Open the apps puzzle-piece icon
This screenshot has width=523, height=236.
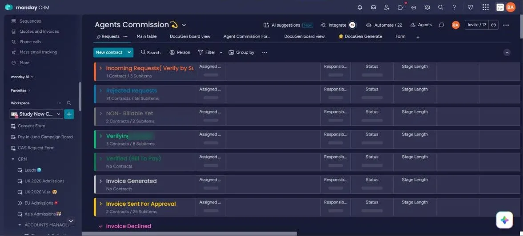point(400,8)
